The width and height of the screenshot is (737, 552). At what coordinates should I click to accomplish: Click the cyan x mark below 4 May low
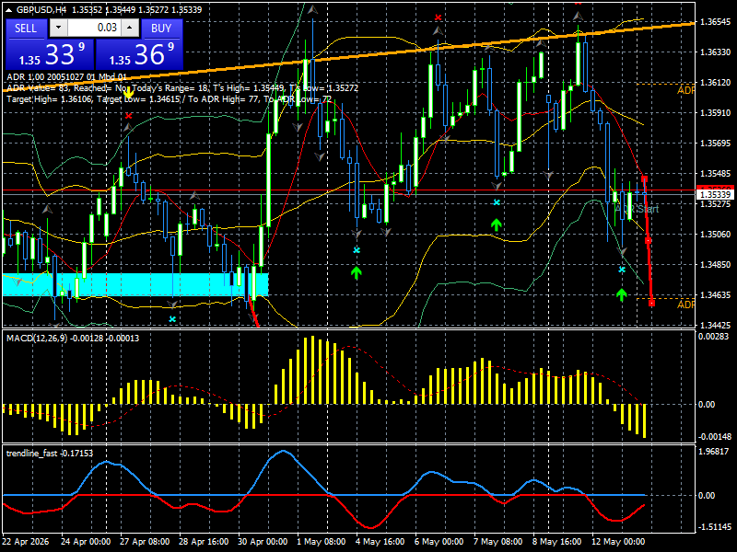point(357,250)
